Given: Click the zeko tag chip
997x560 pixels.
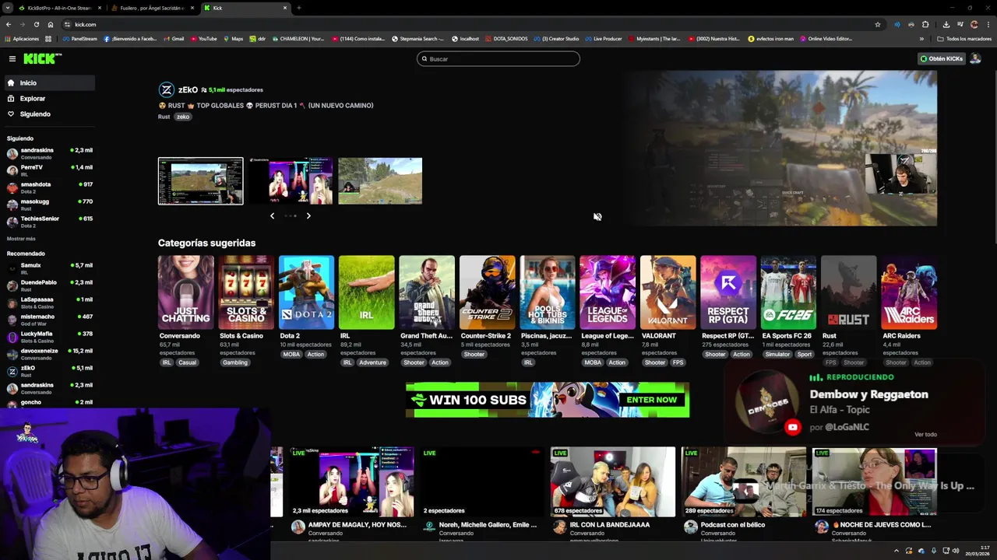Looking at the screenshot, I should (x=183, y=117).
